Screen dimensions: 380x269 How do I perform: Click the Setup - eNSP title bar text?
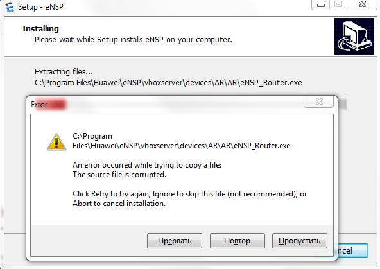click(x=40, y=7)
